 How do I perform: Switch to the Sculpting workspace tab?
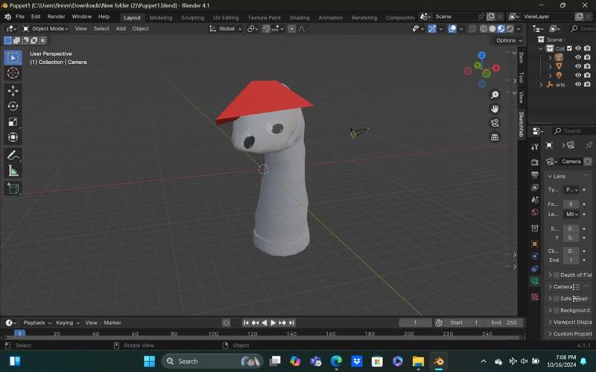click(192, 17)
